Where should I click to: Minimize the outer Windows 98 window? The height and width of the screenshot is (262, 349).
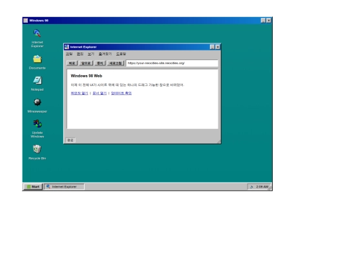point(263,21)
